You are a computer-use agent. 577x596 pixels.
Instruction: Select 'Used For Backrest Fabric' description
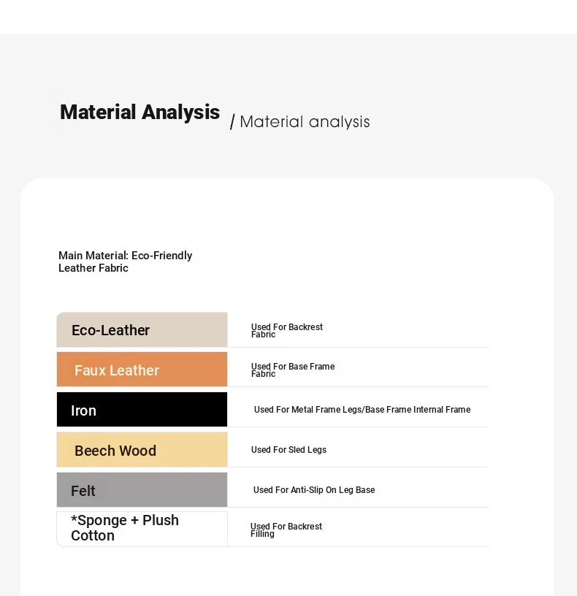(x=287, y=331)
